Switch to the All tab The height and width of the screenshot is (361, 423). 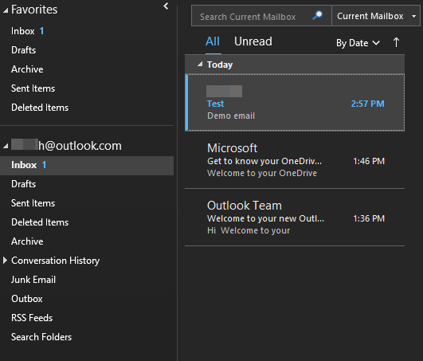(213, 41)
